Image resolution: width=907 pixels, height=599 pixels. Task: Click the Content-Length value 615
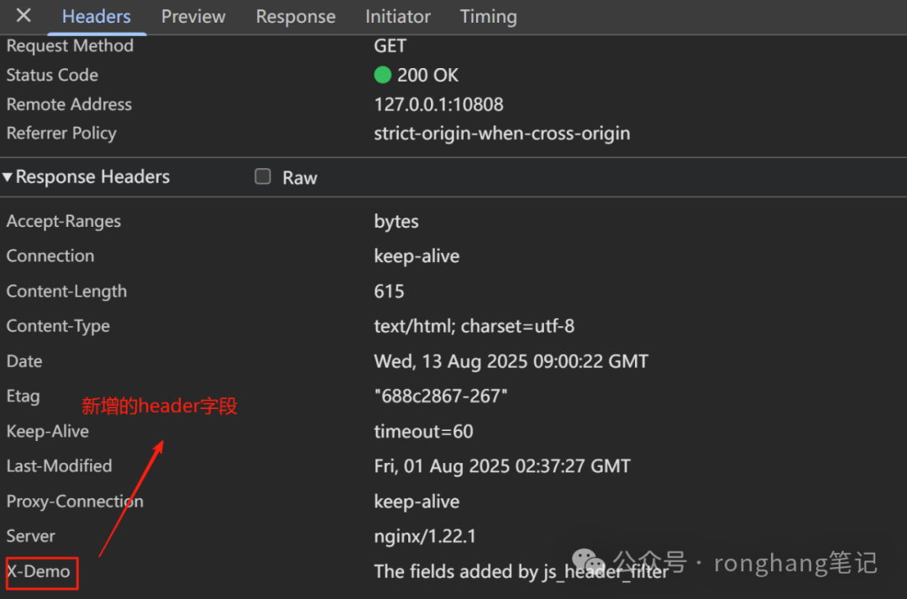coord(389,292)
